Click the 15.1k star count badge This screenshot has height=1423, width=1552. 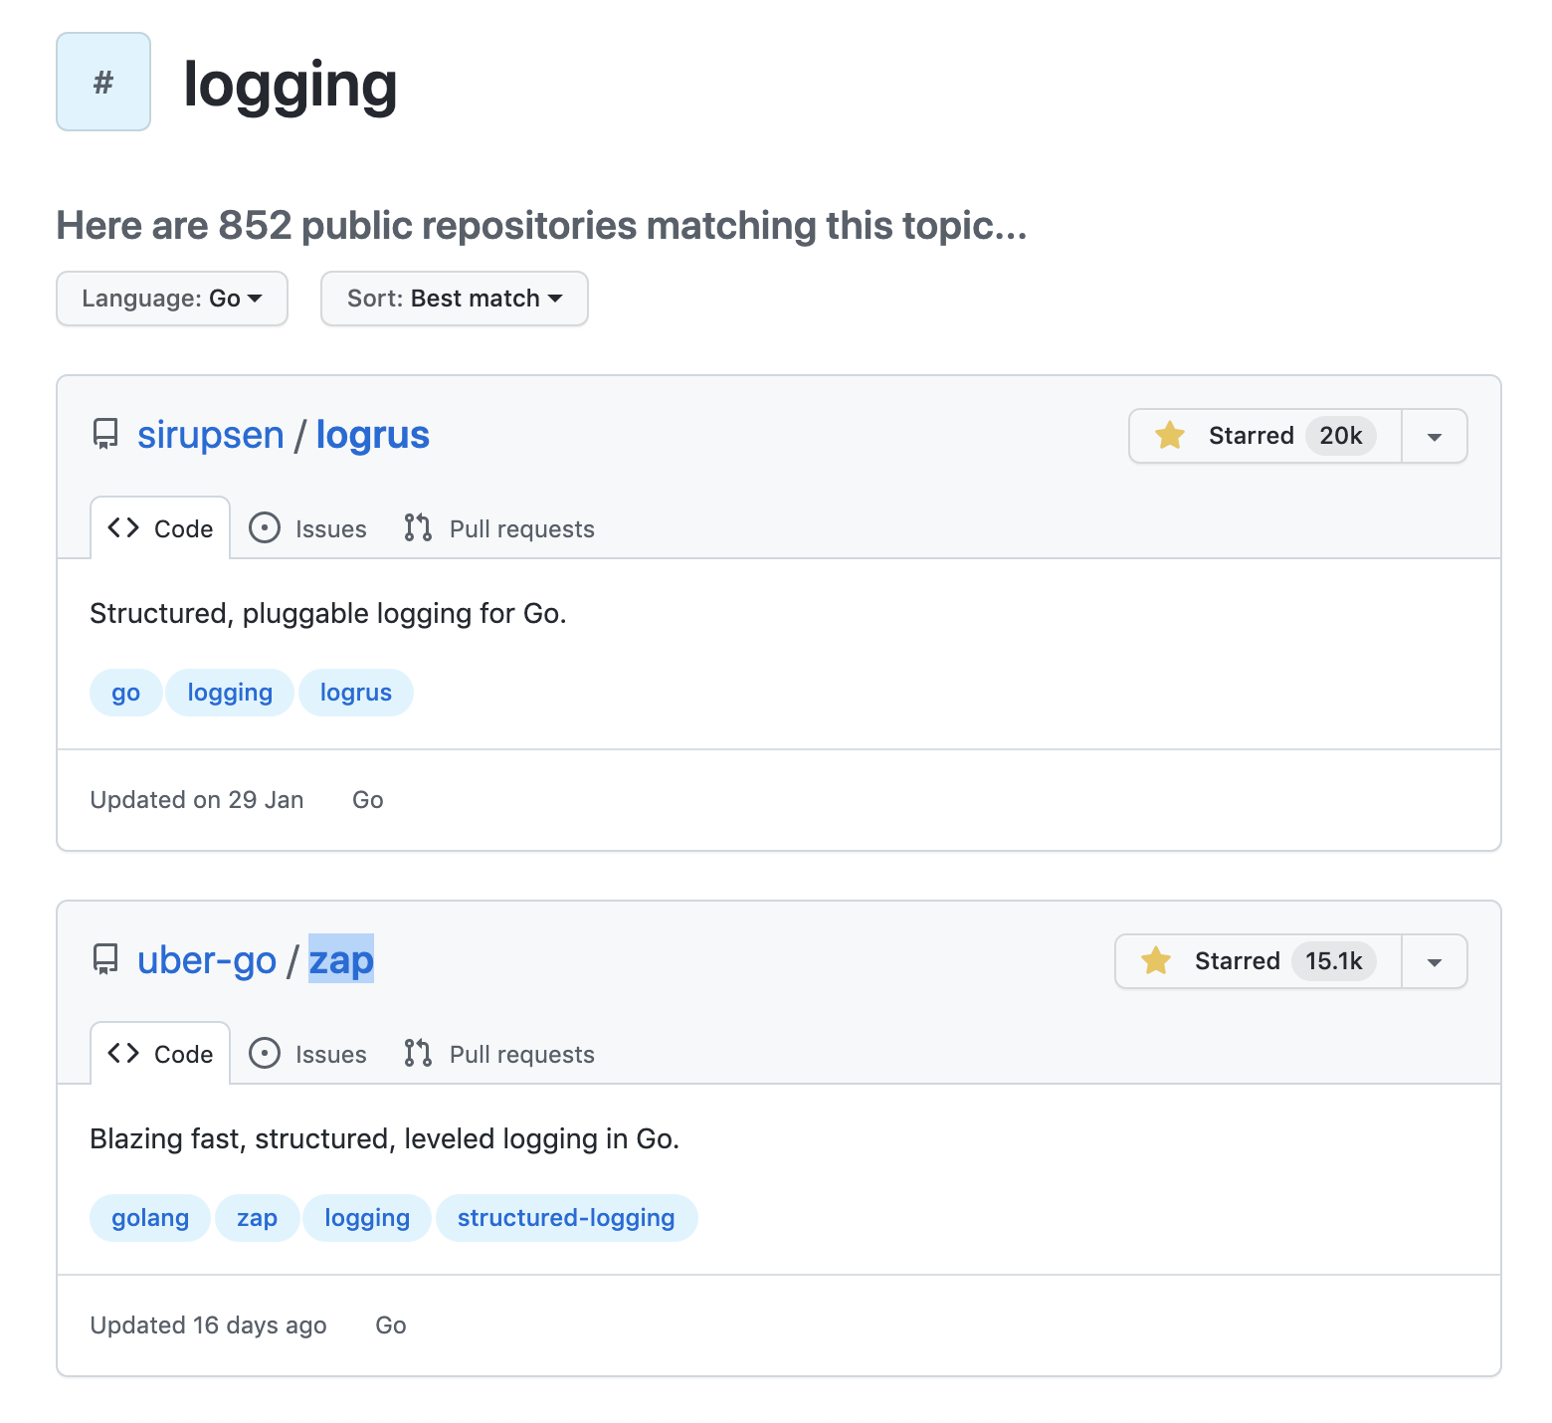(x=1334, y=961)
